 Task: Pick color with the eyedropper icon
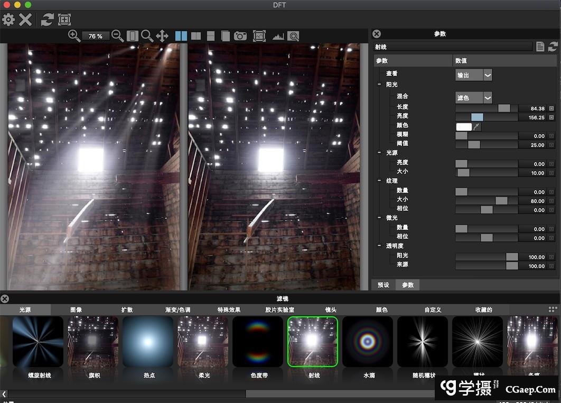pos(478,126)
